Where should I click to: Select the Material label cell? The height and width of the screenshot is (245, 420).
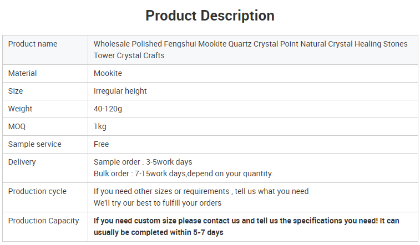[x=45, y=73]
